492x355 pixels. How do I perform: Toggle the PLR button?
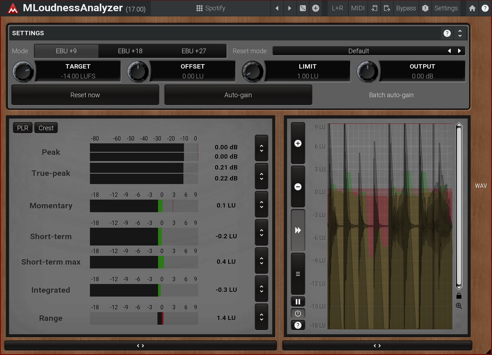point(23,128)
